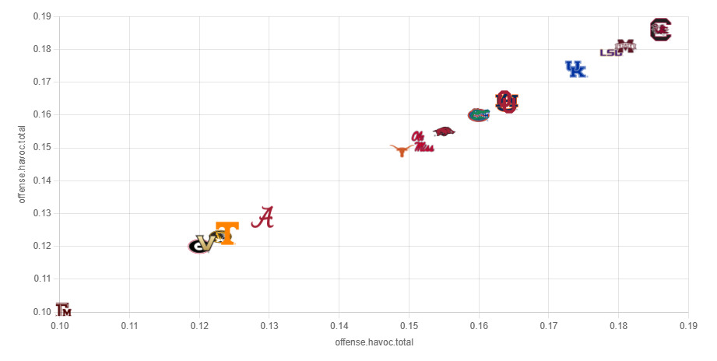Select the Alabama script A logo
The width and height of the screenshot is (717, 361).
(x=263, y=217)
